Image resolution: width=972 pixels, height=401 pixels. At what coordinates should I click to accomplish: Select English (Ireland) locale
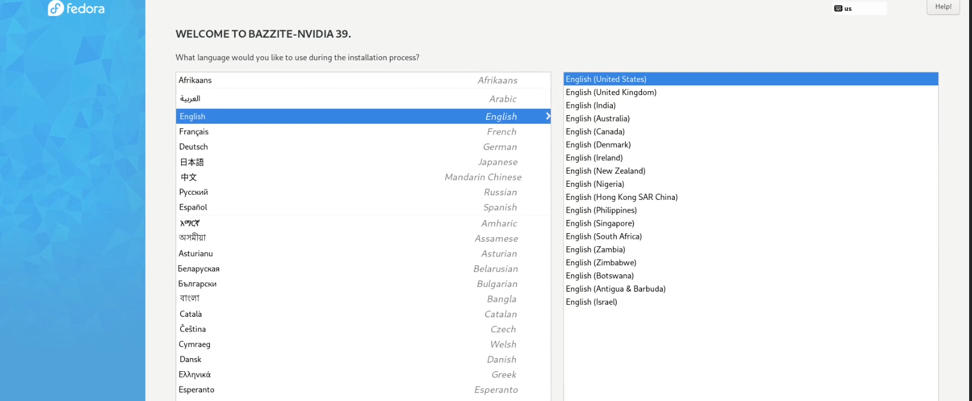pyautogui.click(x=751, y=158)
